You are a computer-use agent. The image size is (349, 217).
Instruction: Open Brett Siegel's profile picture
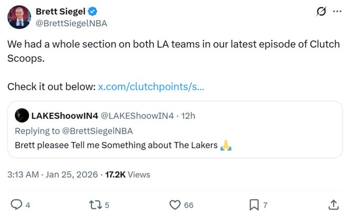(x=19, y=17)
